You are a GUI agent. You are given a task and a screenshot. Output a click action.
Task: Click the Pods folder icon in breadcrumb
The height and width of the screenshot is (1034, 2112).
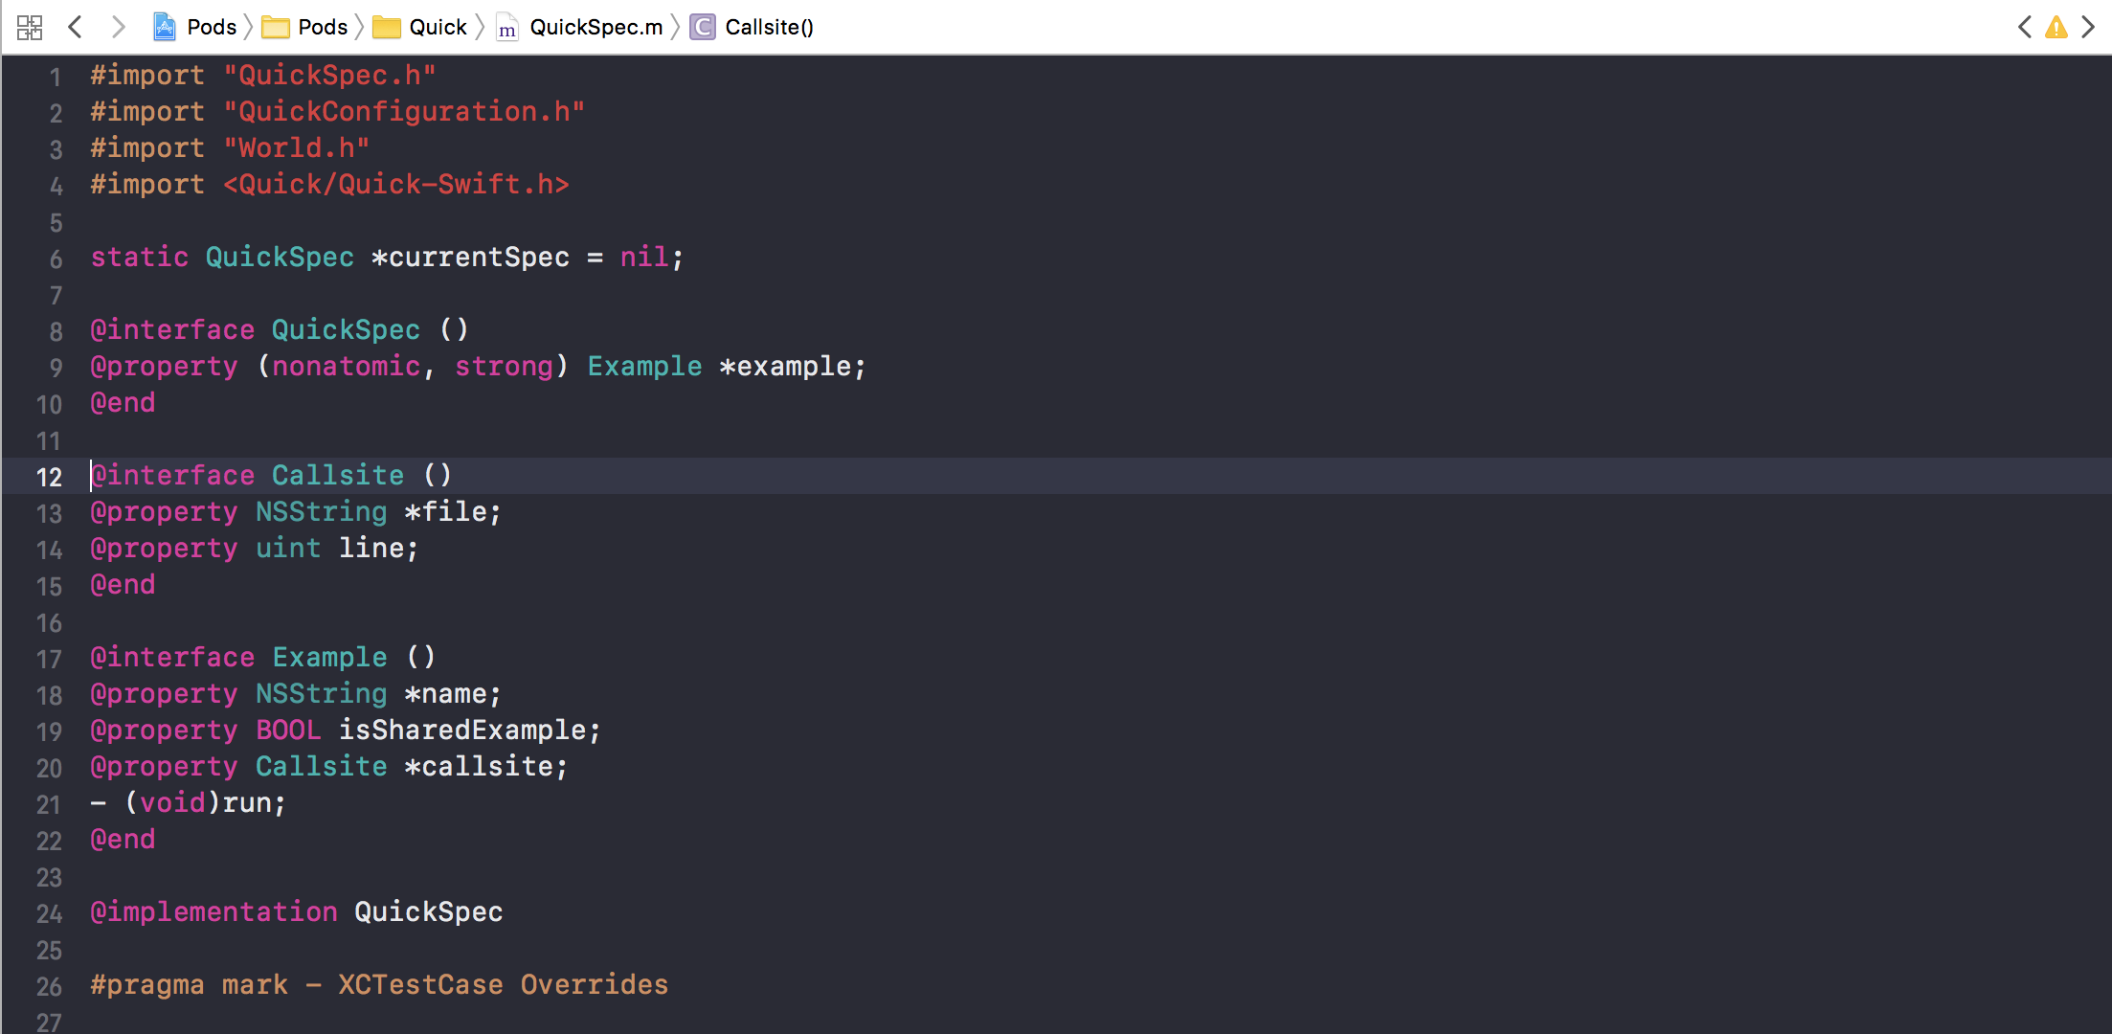coord(276,27)
